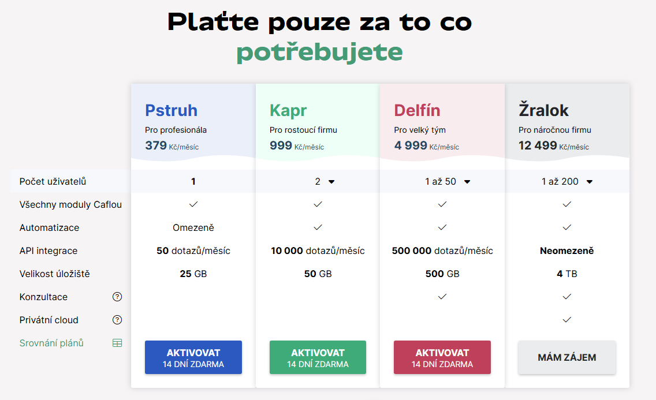The image size is (656, 400).
Task: Select the Kapr plan heading
Action: pyautogui.click(x=288, y=110)
